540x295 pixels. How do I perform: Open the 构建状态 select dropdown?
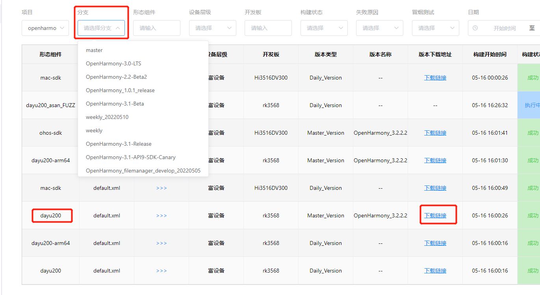click(324, 28)
